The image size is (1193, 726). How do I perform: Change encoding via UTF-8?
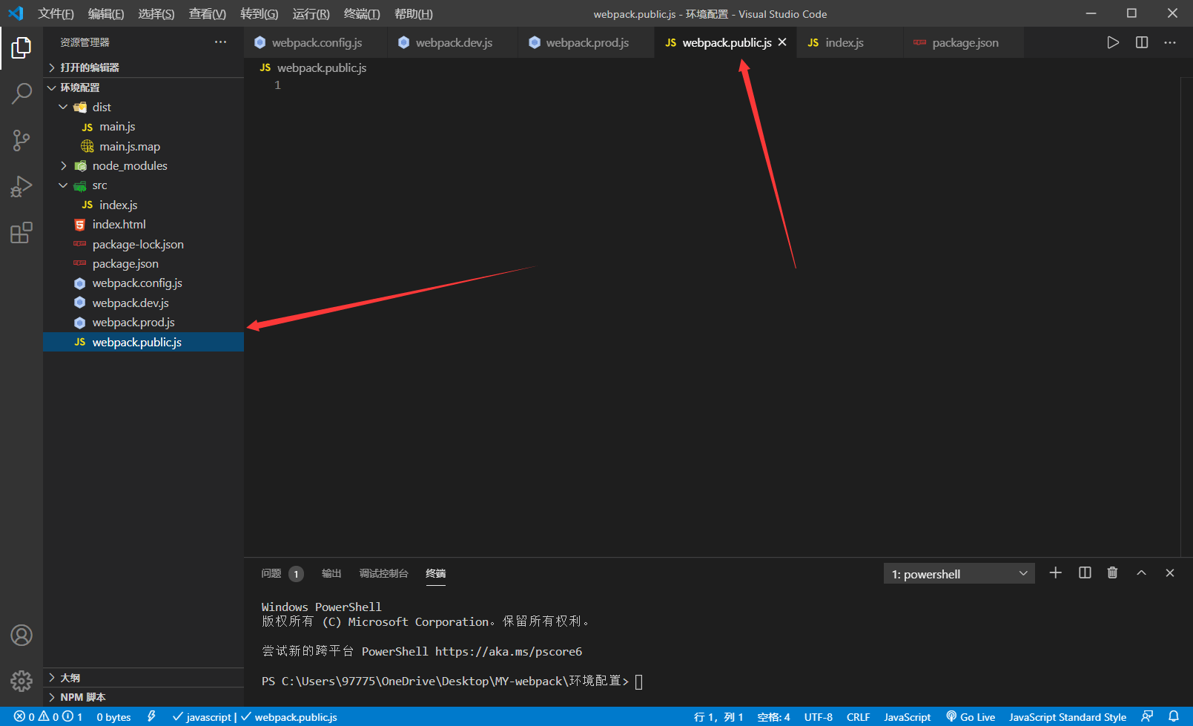tap(819, 716)
